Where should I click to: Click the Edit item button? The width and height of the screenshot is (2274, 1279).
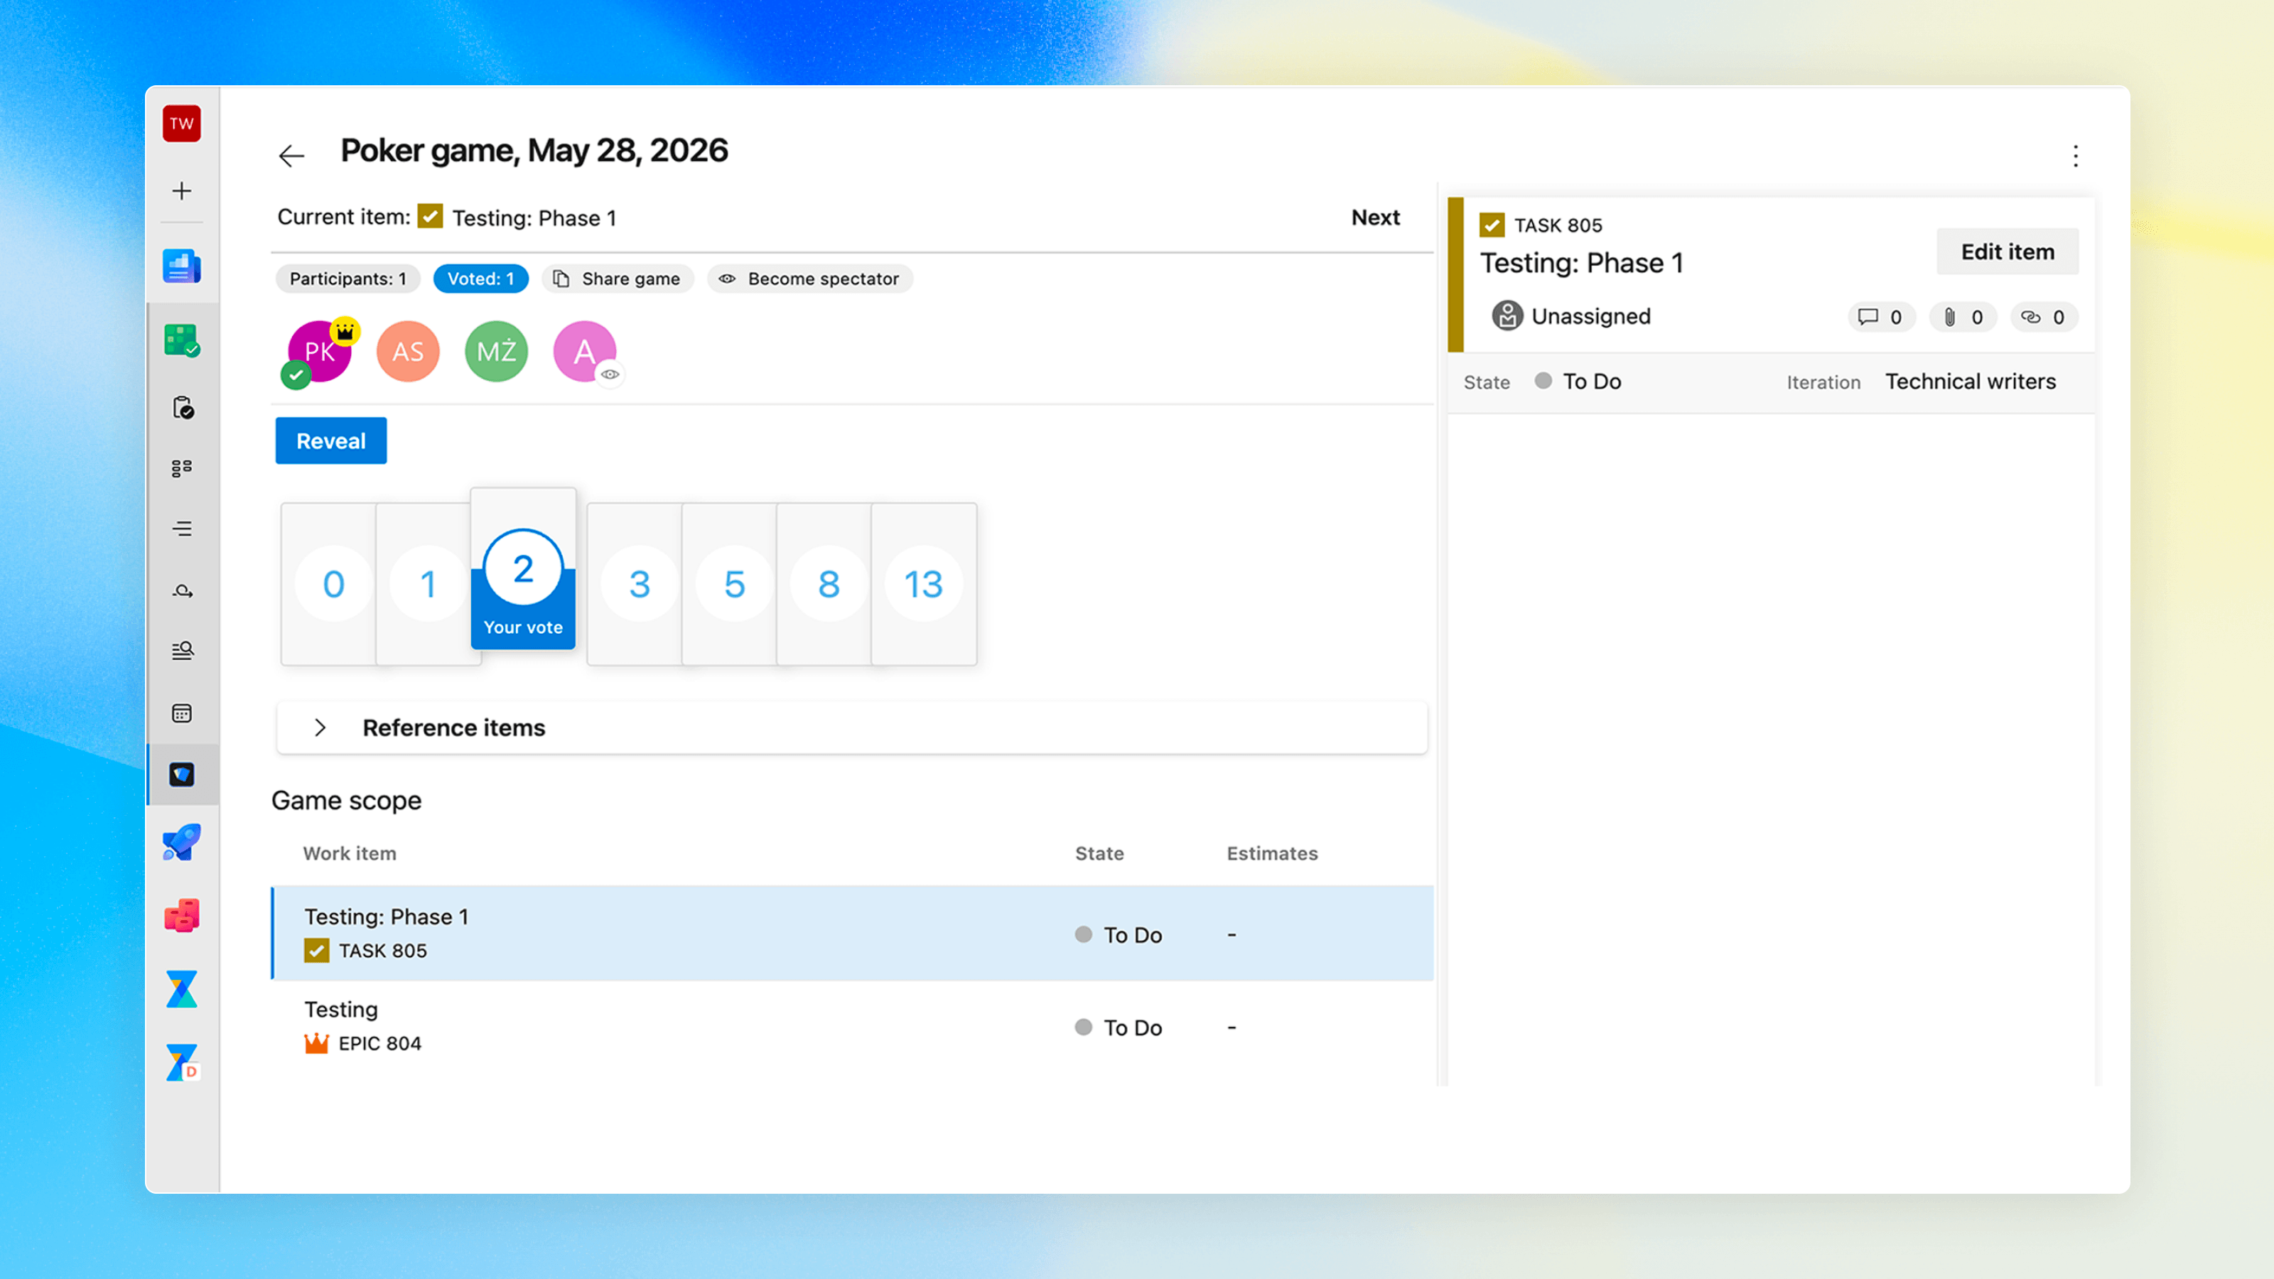click(2008, 252)
